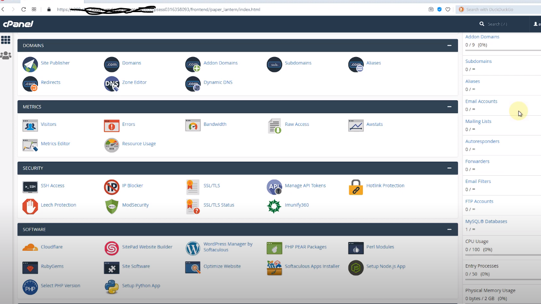Open Addon Domains statistics link
Viewport: 541px width, 304px height.
482,37
